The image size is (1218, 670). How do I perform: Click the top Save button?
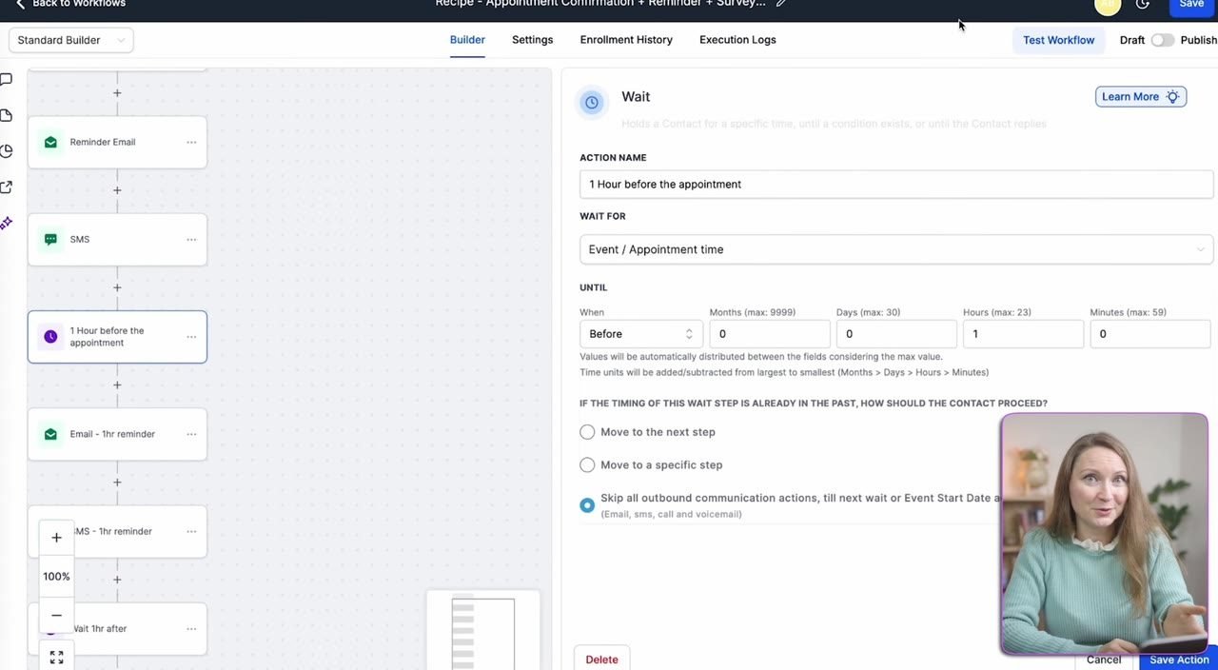coord(1191,5)
